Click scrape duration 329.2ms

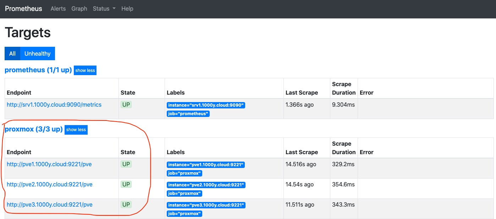343,164
